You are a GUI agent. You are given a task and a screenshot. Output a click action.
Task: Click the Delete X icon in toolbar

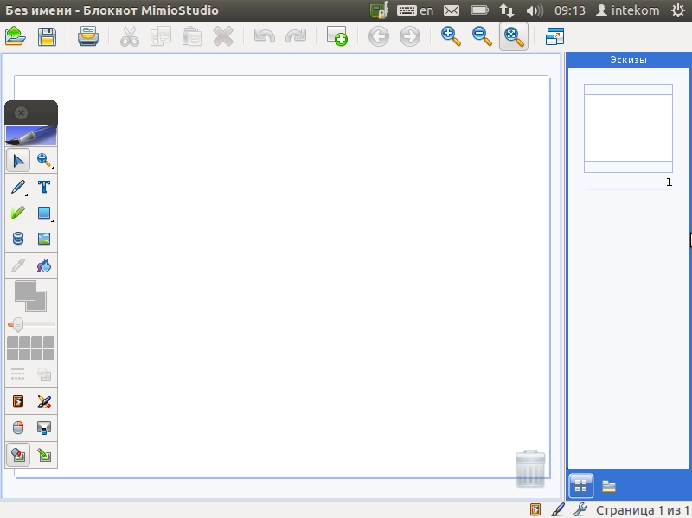point(223,36)
